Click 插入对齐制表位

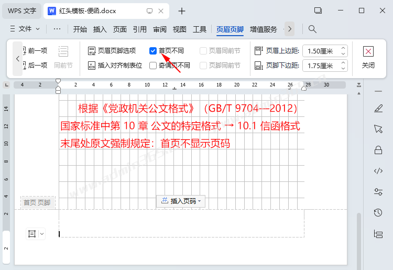click(x=115, y=66)
